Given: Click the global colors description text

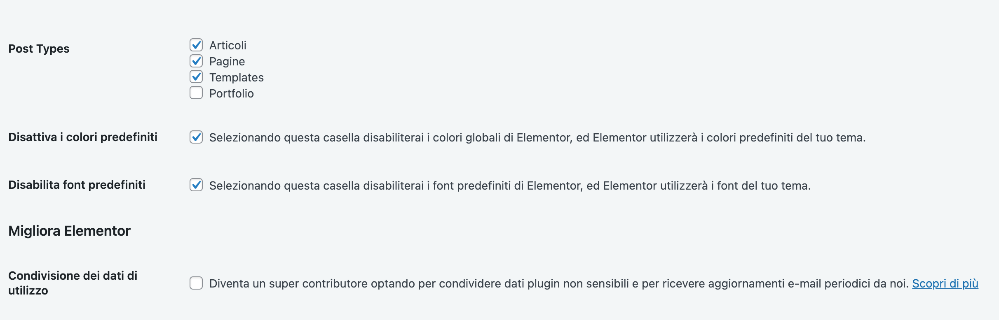Looking at the screenshot, I should click(537, 137).
